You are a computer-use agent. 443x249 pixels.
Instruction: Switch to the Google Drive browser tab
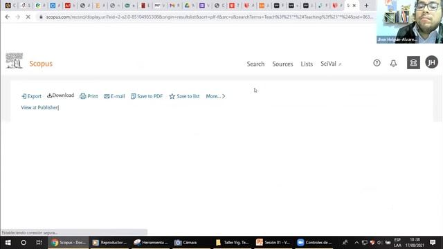point(189,6)
